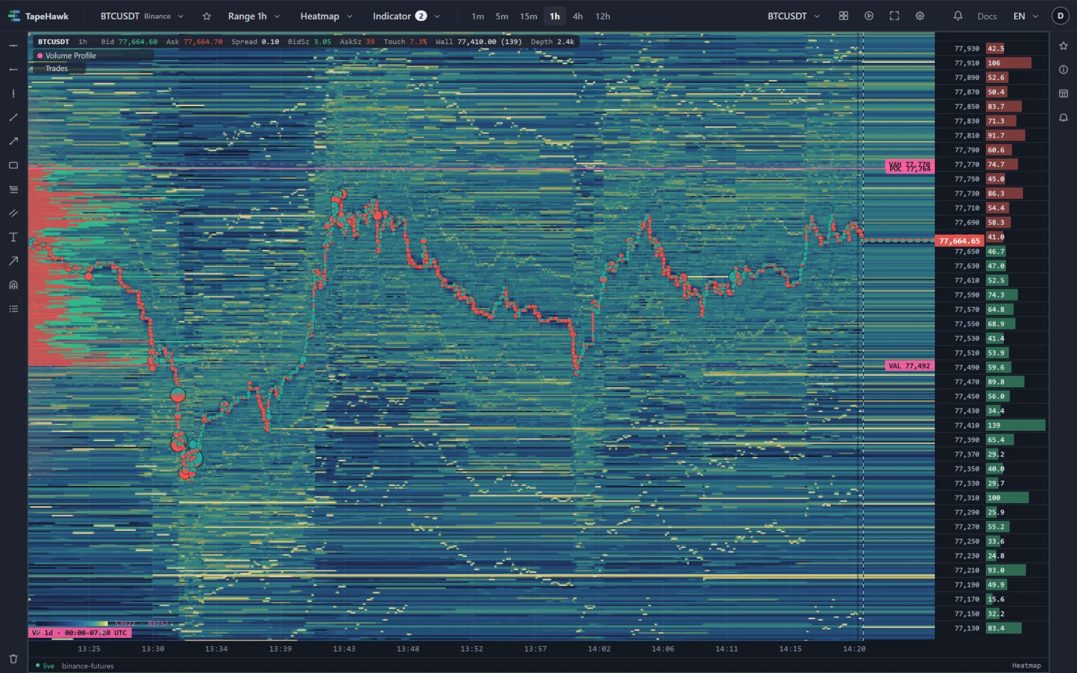
Task: Switch to the 1m timeframe
Action: pos(478,16)
